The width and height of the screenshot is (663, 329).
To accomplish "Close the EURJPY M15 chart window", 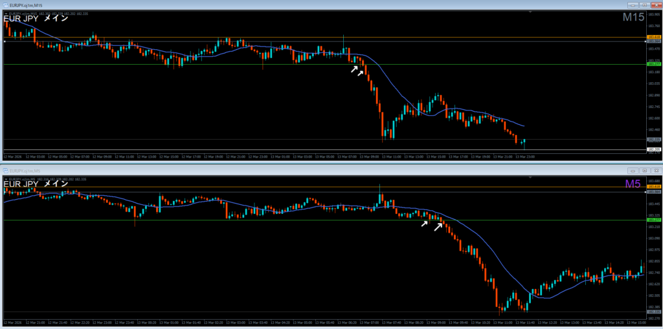I will (655, 5).
